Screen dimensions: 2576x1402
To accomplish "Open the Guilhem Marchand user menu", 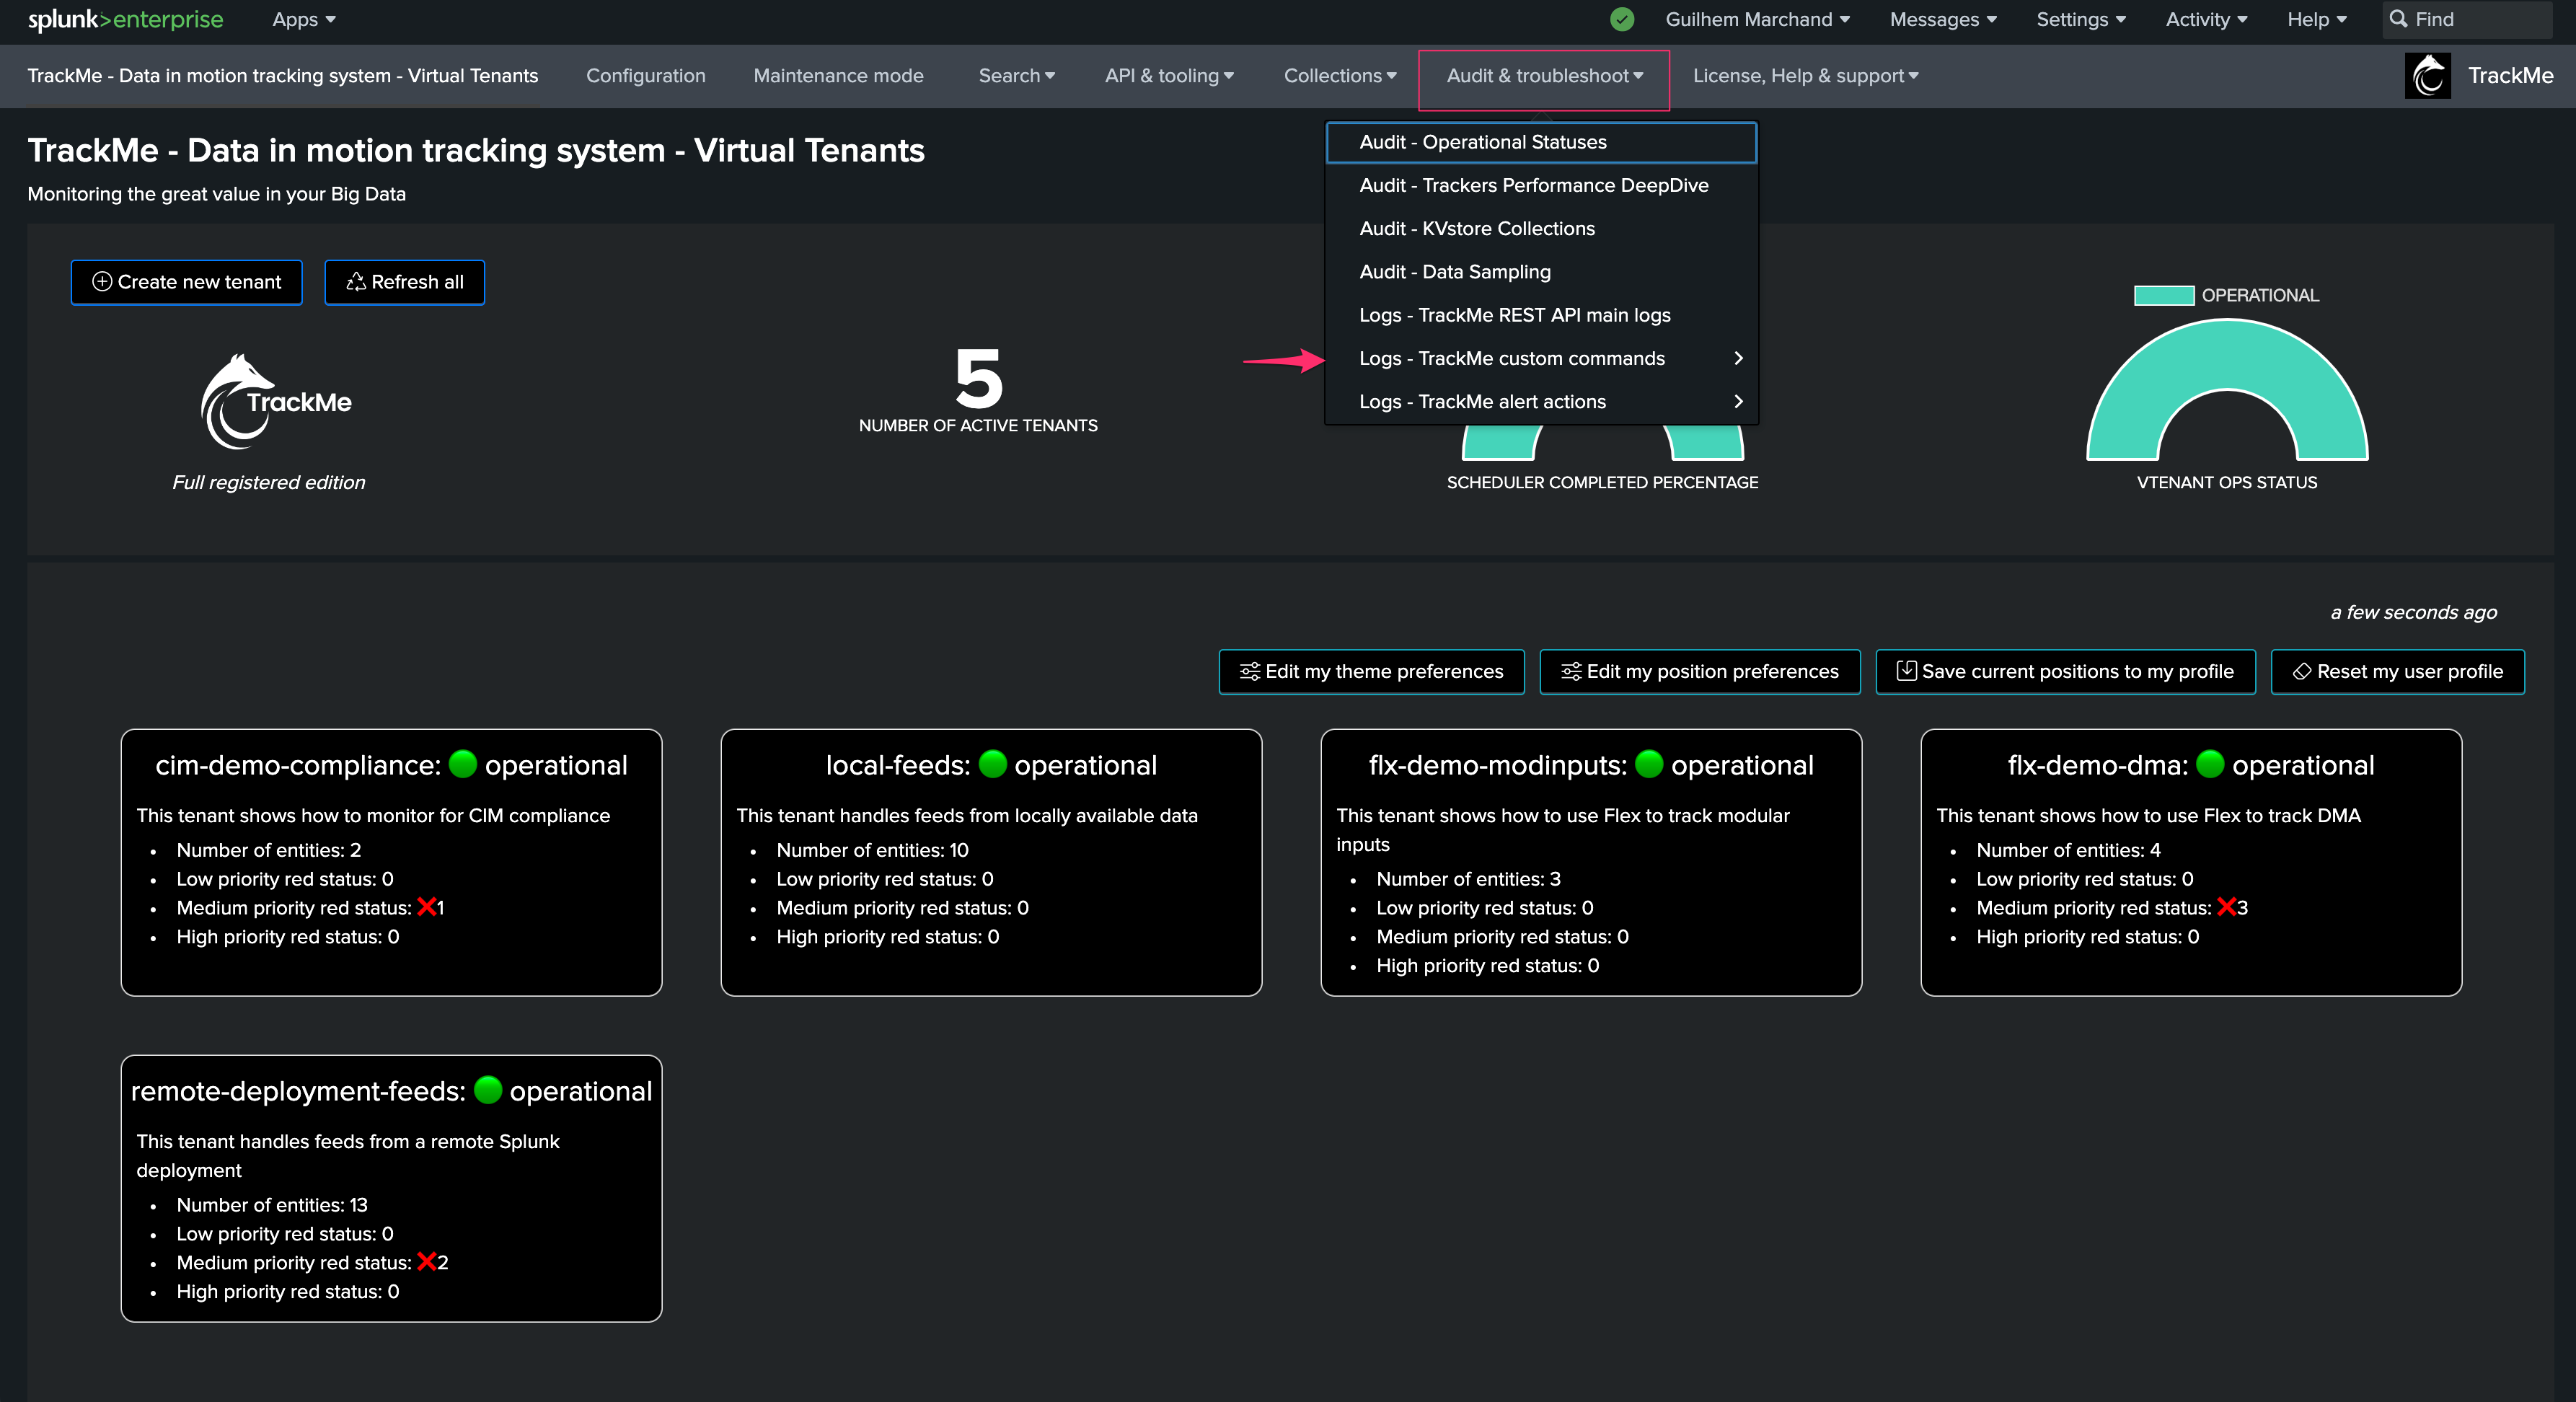I will tap(1757, 19).
